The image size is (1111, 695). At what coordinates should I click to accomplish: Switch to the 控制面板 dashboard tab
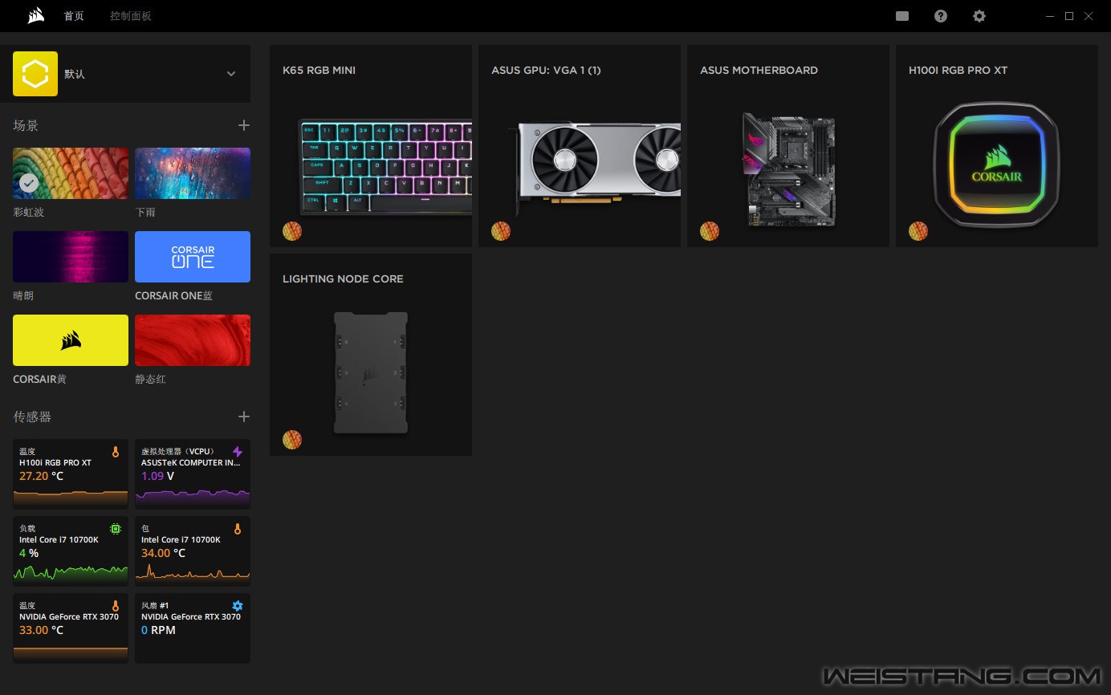point(130,16)
